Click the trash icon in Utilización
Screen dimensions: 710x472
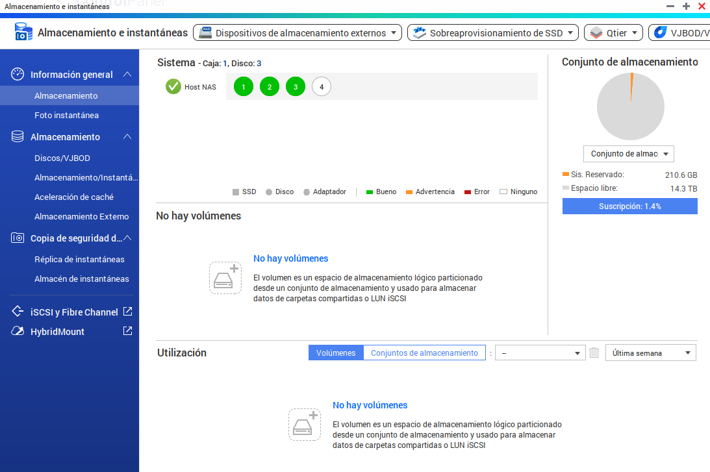594,353
